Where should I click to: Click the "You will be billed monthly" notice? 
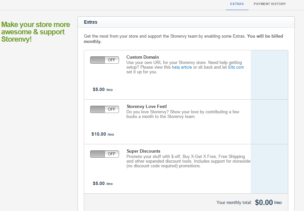pyautogui.click(x=265, y=36)
